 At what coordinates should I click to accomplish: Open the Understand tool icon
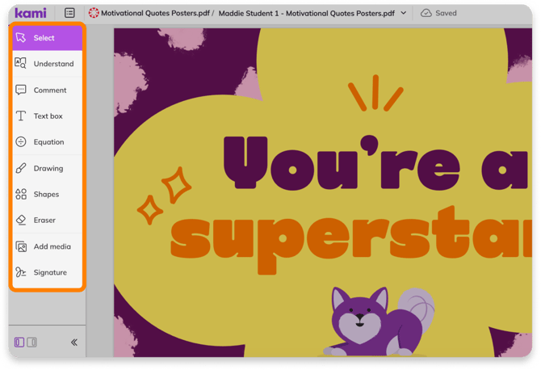pos(21,63)
